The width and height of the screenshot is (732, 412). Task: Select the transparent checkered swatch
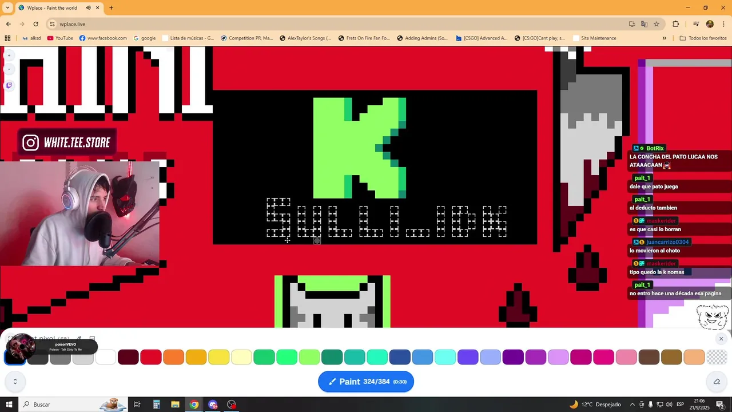717,357
